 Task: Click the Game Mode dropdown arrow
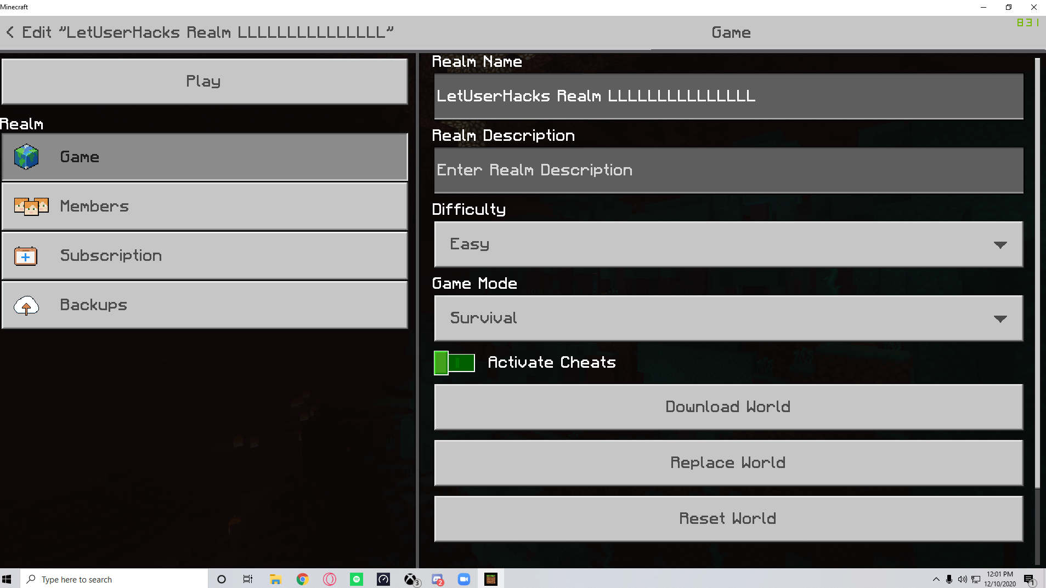[x=1000, y=319]
